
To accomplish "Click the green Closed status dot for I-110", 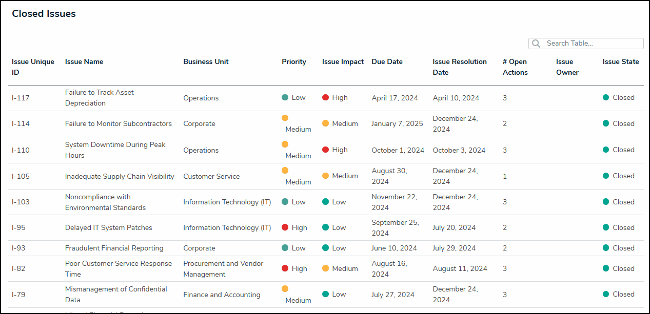I will click(606, 150).
